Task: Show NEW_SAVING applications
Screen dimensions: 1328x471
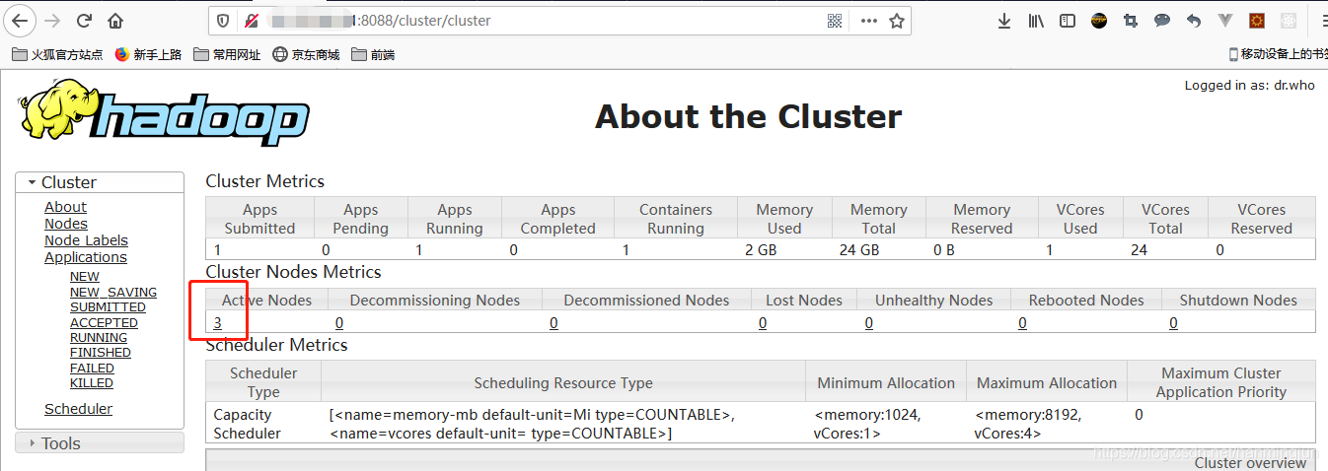Action: (x=113, y=292)
